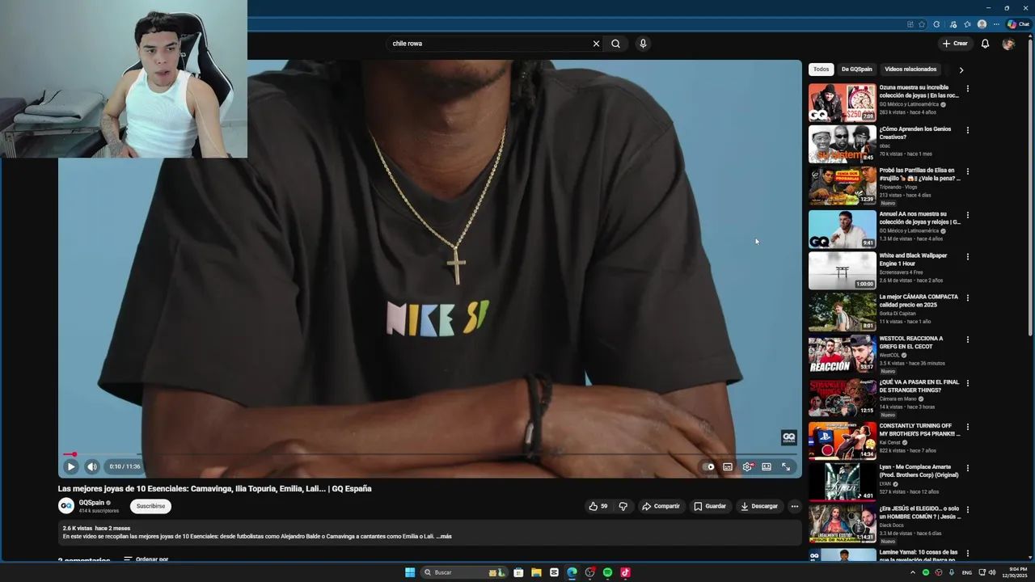1035x582 pixels.
Task: Exit full window using the expand arrows icon
Action: [786, 466]
